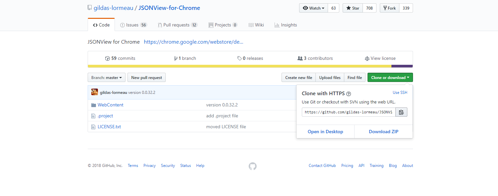The image size is (498, 196).
Task: Click the purple language bar segment
Action: 402,66
